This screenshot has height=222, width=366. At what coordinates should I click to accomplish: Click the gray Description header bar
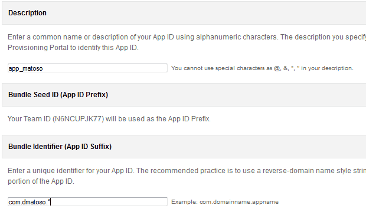tap(184, 13)
